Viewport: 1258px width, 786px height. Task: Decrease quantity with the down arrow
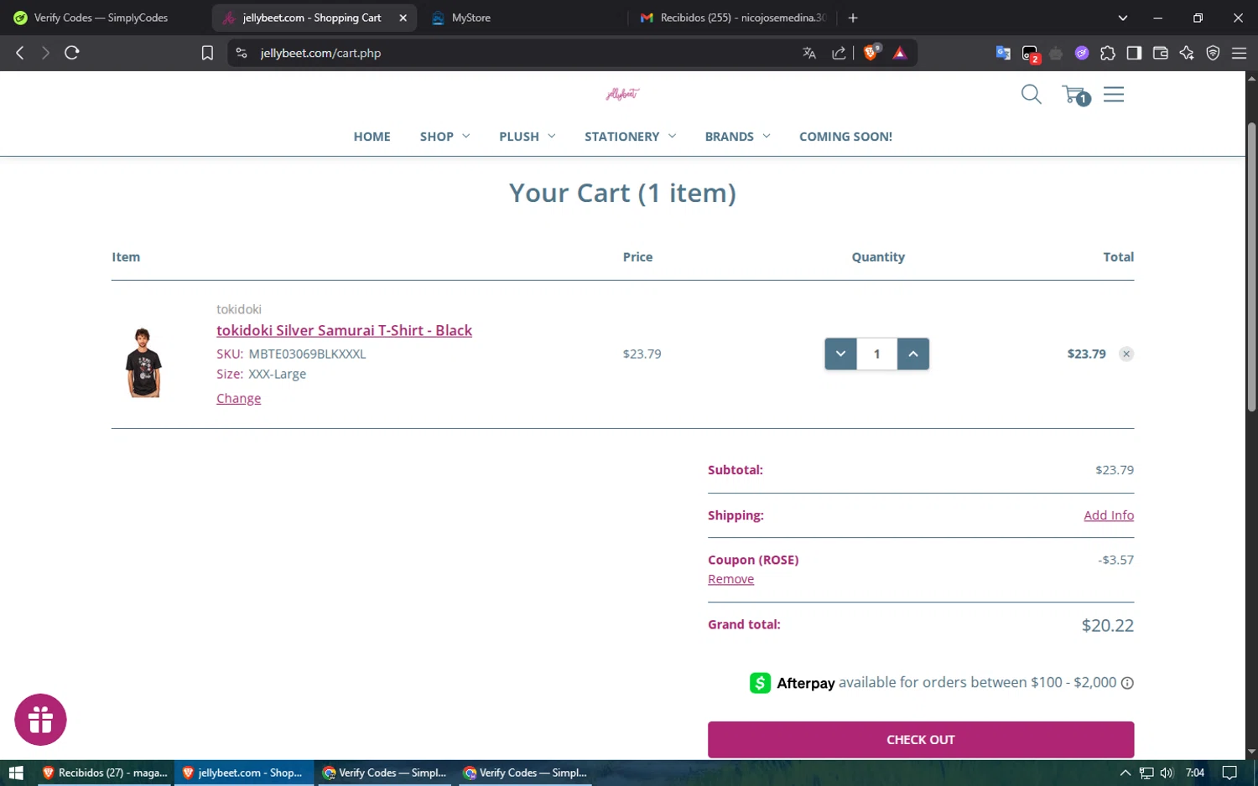coord(840,354)
